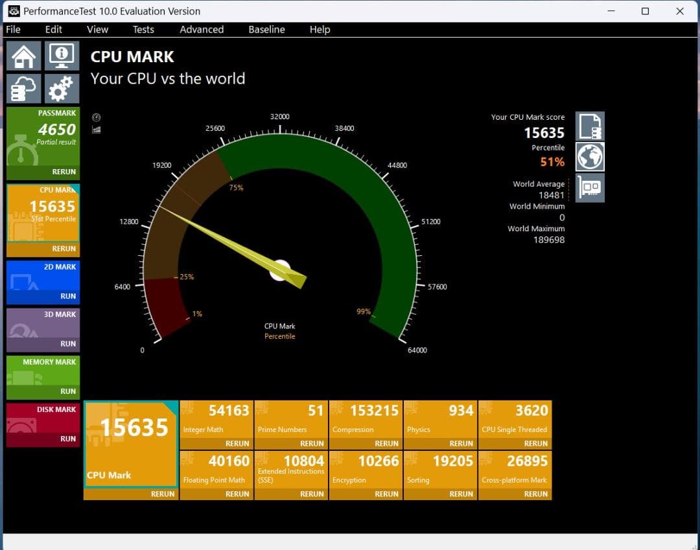The height and width of the screenshot is (550, 700).
Task: Rerun the PassMark overall test
Action: (64, 172)
